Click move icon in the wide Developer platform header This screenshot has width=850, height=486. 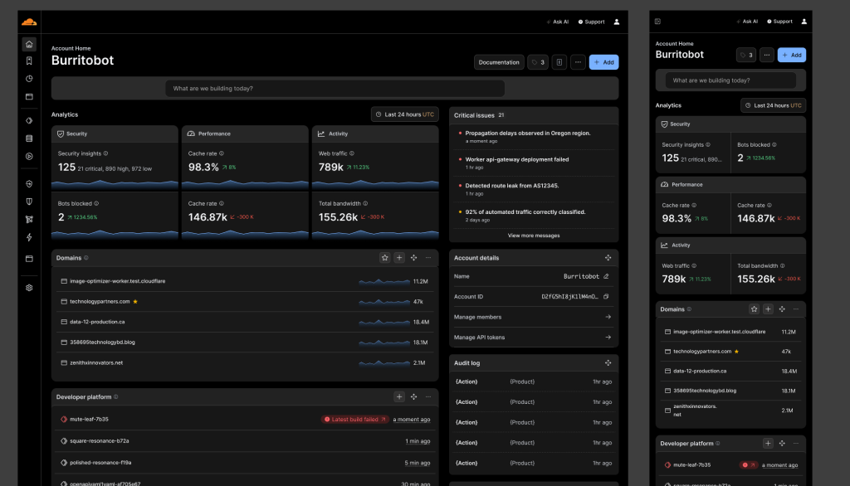[413, 397]
